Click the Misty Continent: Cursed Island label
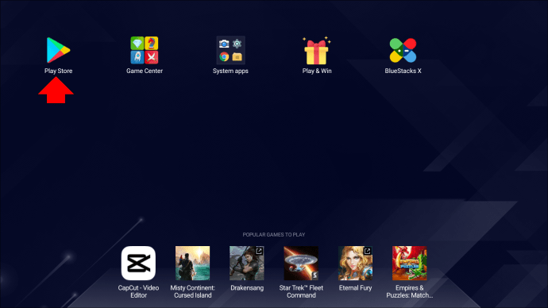The image size is (548, 308). tap(192, 291)
